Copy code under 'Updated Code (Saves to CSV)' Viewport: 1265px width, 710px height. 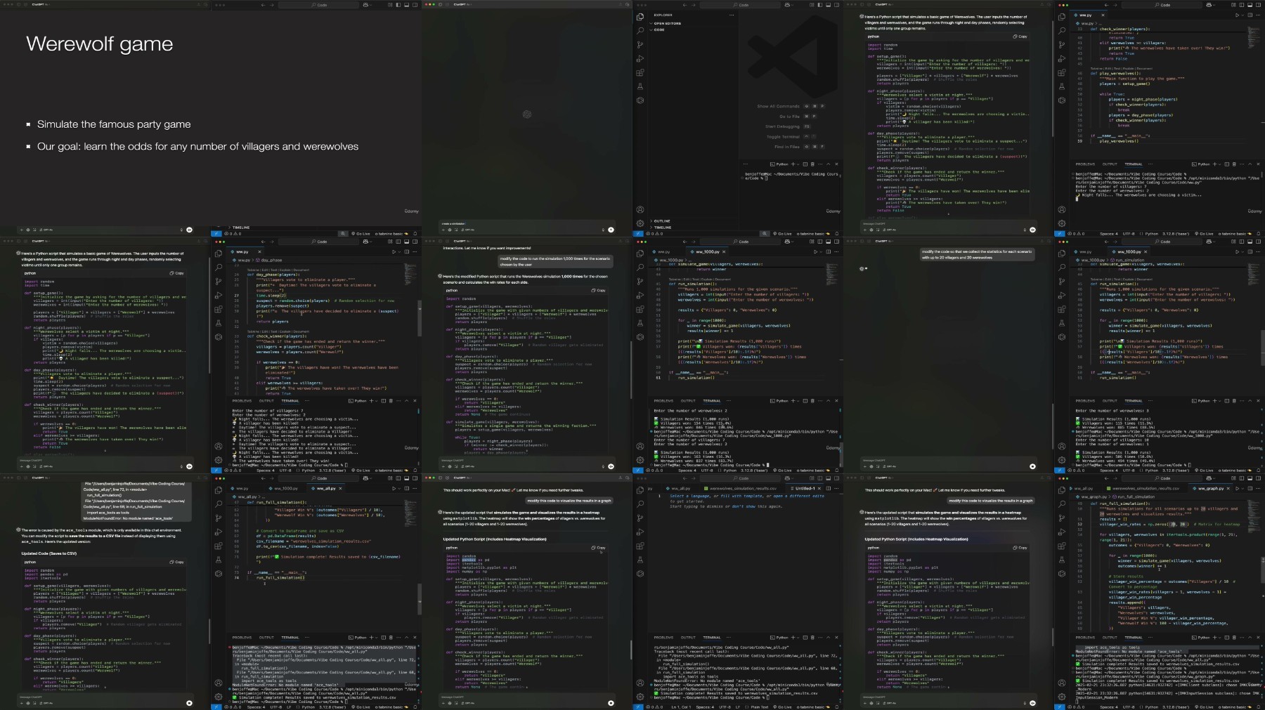pyautogui.click(x=176, y=562)
